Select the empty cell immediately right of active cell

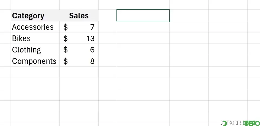[x=189, y=15]
